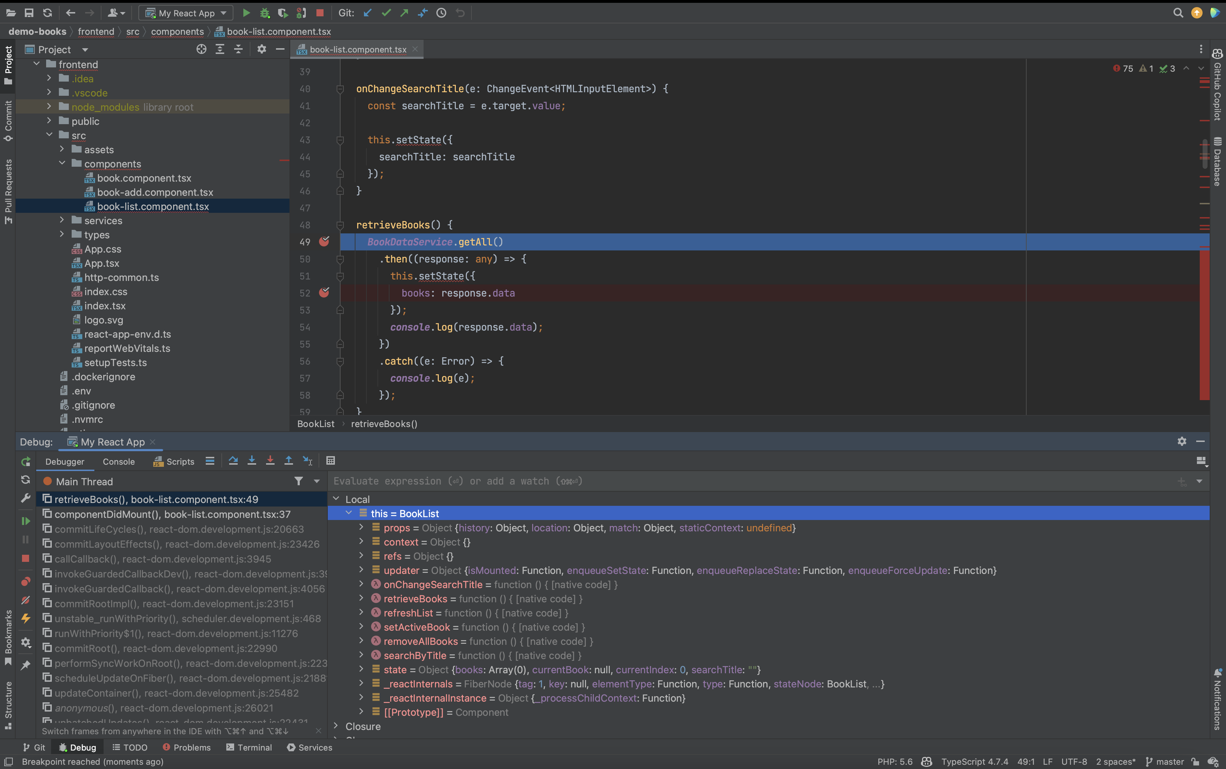
Task: Toggle Mute Breakpoints in debug sidebar
Action: pos(26,600)
